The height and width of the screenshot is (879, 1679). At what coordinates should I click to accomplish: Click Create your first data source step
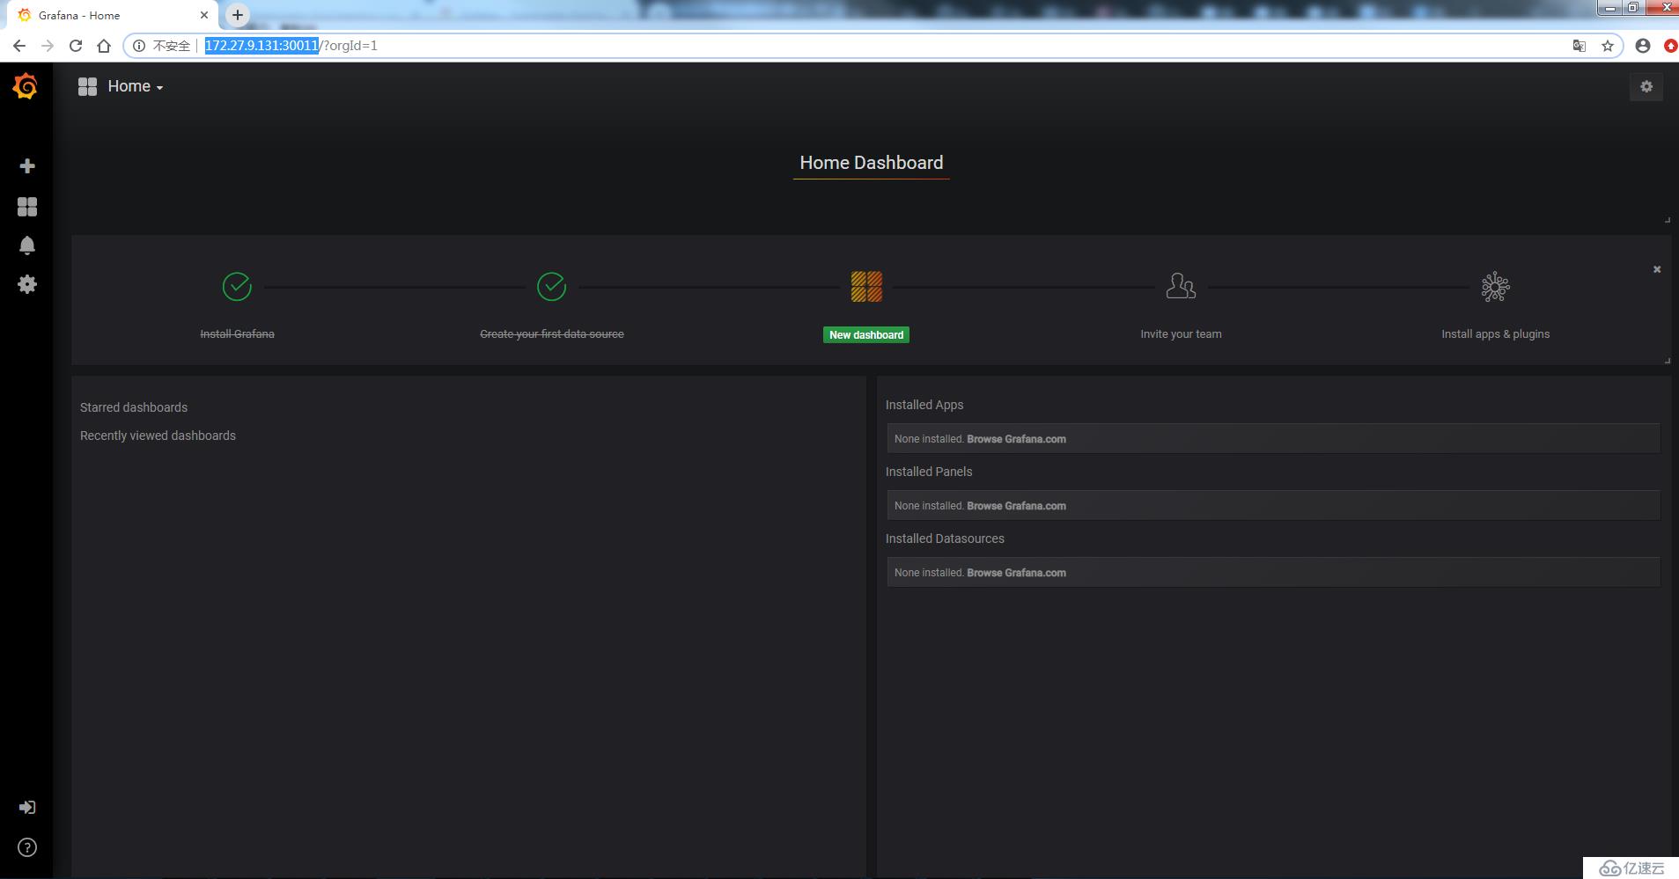(x=551, y=334)
